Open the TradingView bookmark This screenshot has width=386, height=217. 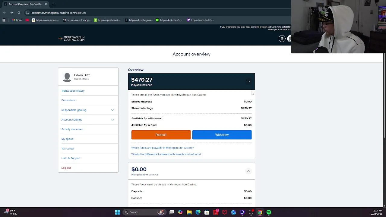[x=77, y=20]
